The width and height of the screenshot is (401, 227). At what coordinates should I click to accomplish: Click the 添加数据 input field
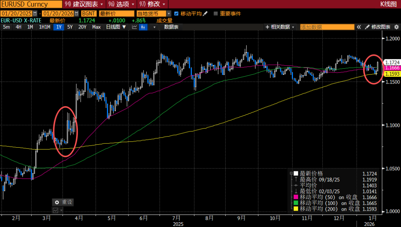tap(327, 27)
